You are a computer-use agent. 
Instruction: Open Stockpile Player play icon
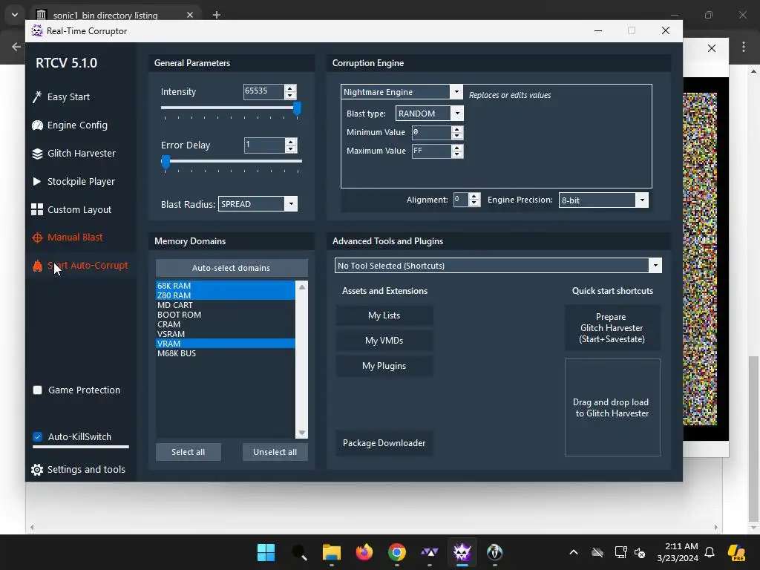[37, 182]
